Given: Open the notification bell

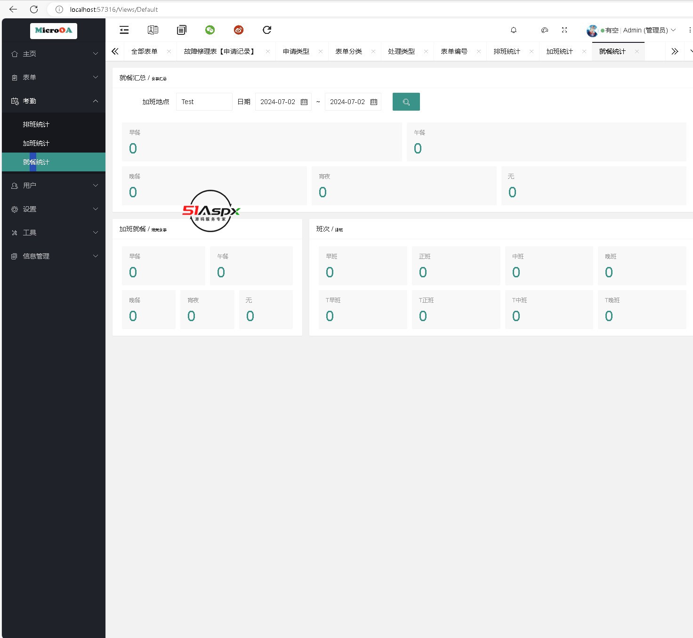Looking at the screenshot, I should pyautogui.click(x=514, y=30).
